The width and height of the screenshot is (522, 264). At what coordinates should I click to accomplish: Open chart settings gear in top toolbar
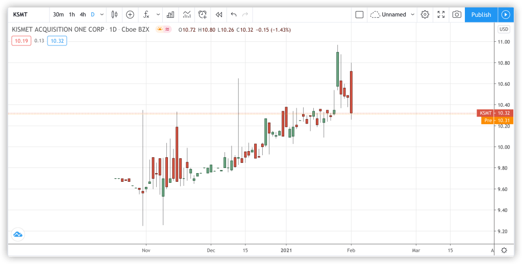(x=425, y=15)
